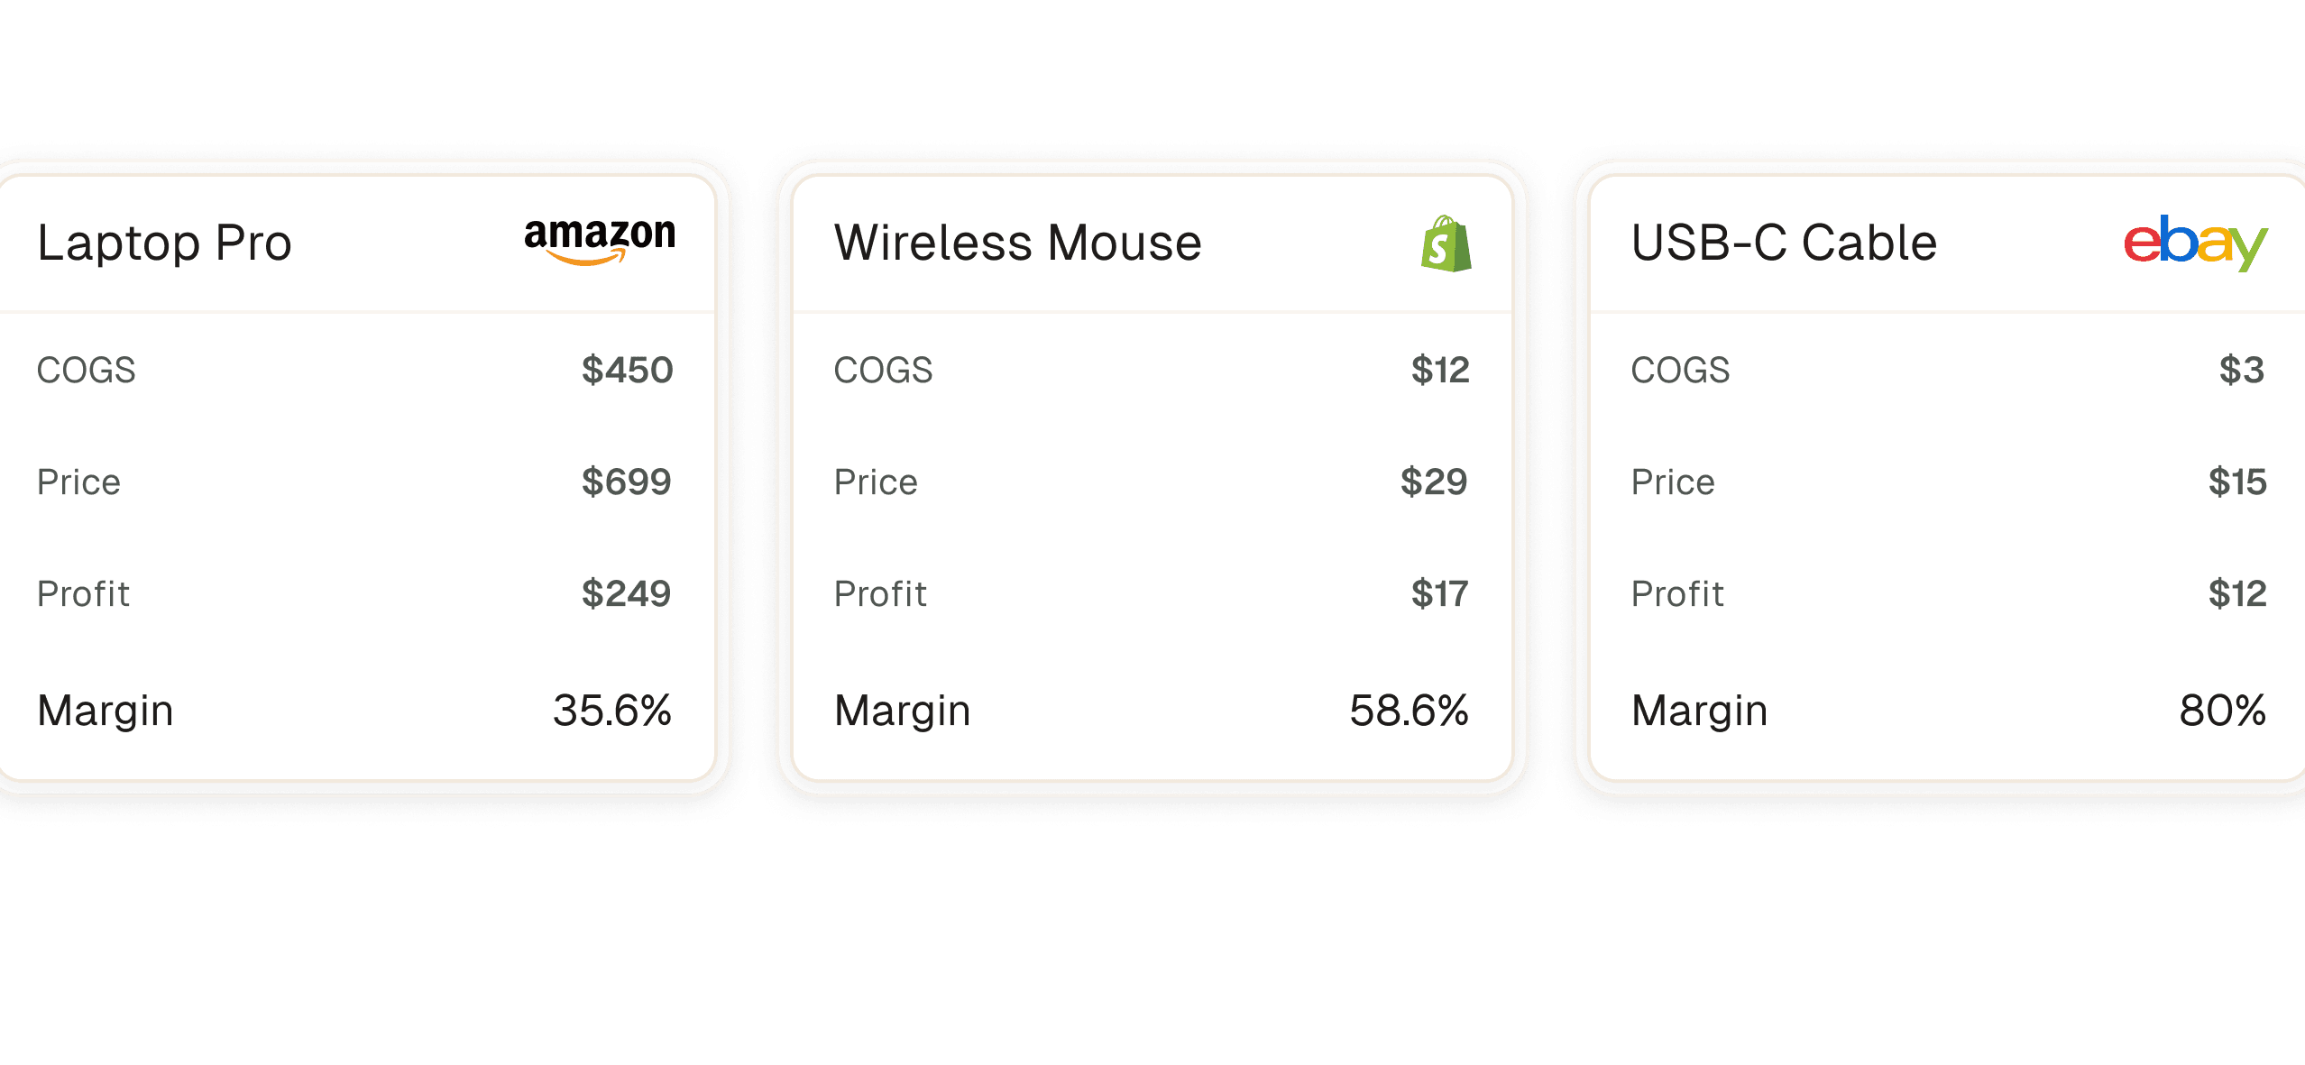Click the USB-C Cable COGS value $3
Viewport: 2305px width, 1065px height.
pyautogui.click(x=2242, y=370)
